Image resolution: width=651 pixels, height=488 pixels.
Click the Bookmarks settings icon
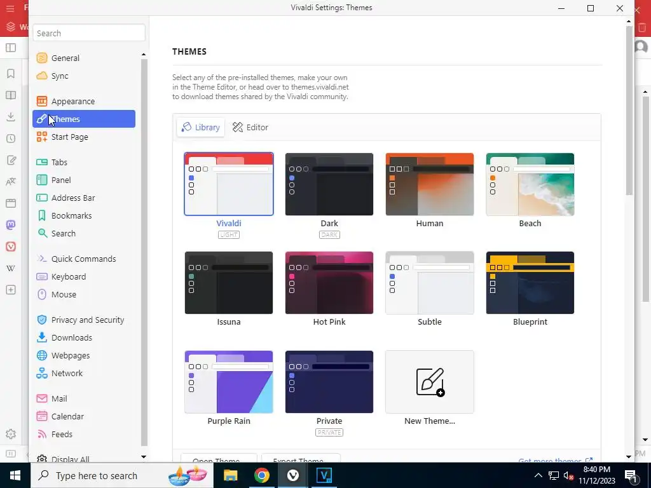(42, 216)
